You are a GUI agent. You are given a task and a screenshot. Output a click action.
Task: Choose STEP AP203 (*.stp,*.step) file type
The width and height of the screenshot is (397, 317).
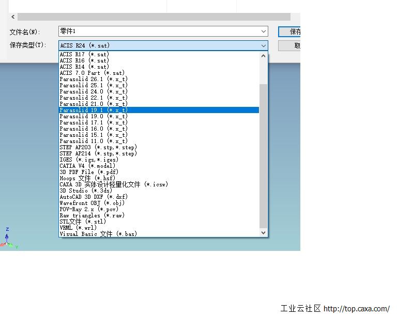pos(98,147)
